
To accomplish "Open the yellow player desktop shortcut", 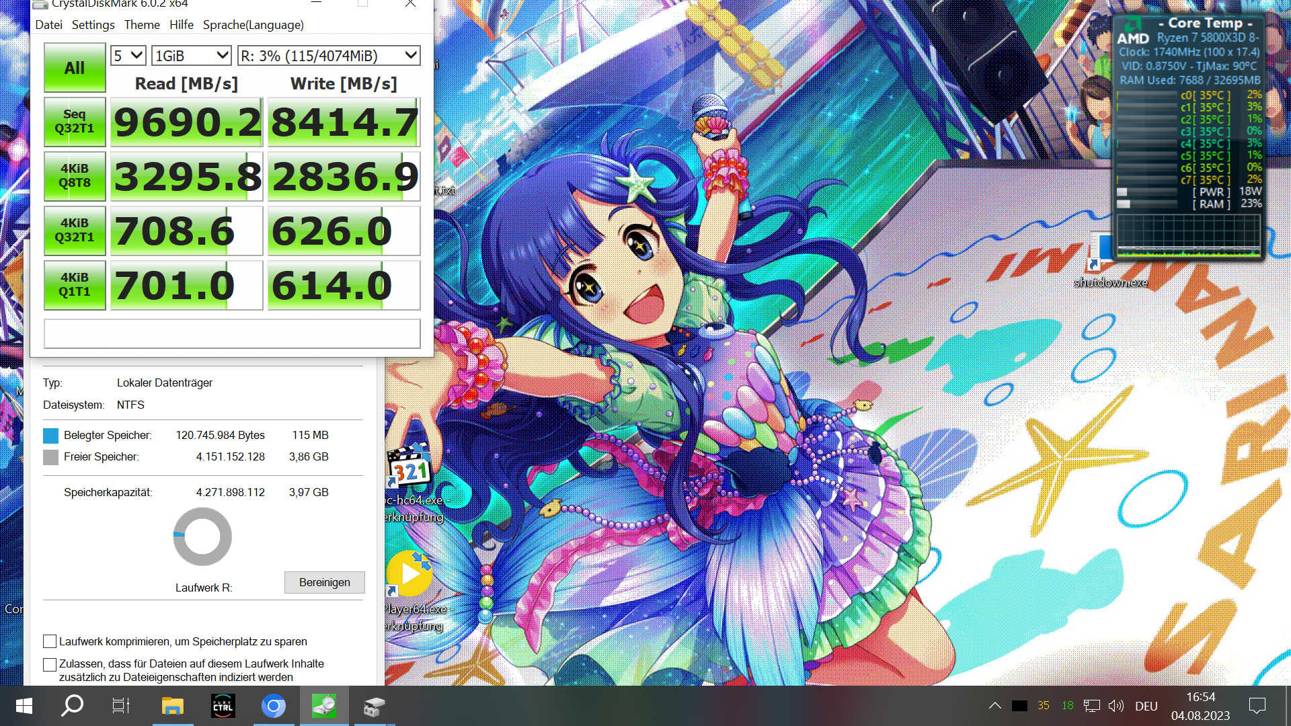I will pyautogui.click(x=410, y=575).
